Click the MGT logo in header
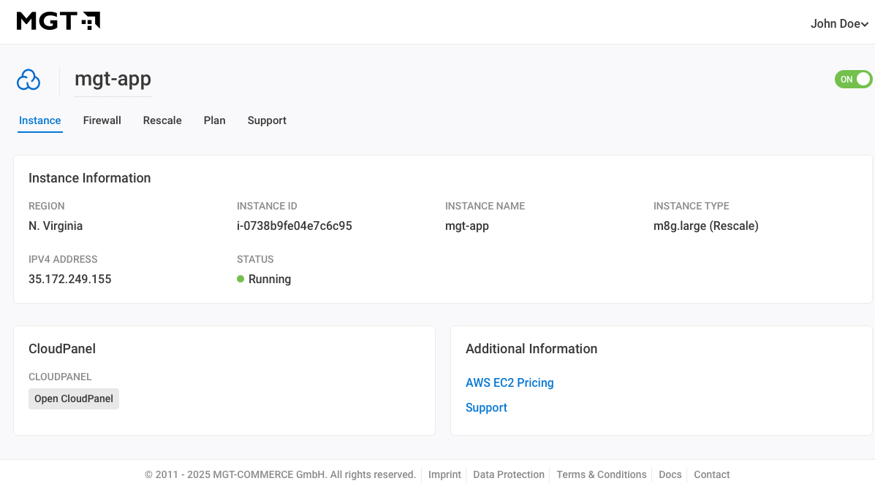Screen dimensions: 875x489 [58, 21]
